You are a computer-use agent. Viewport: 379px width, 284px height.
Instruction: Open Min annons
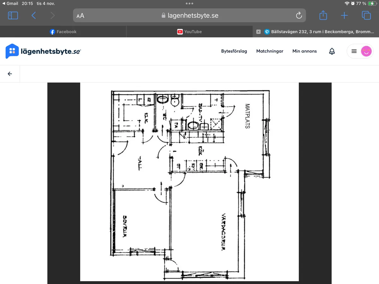[304, 51]
